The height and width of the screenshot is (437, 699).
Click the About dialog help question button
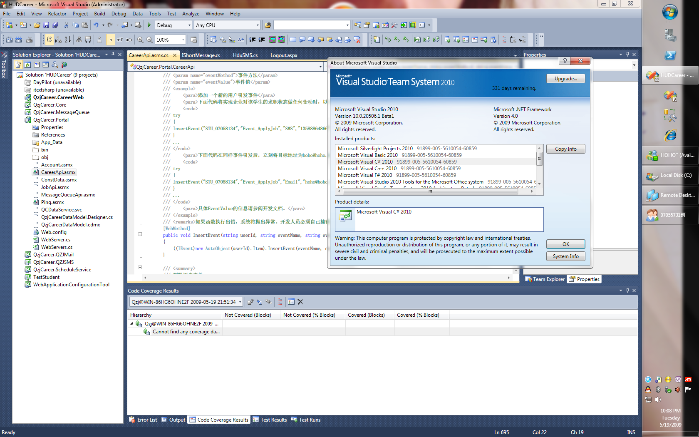tap(565, 61)
